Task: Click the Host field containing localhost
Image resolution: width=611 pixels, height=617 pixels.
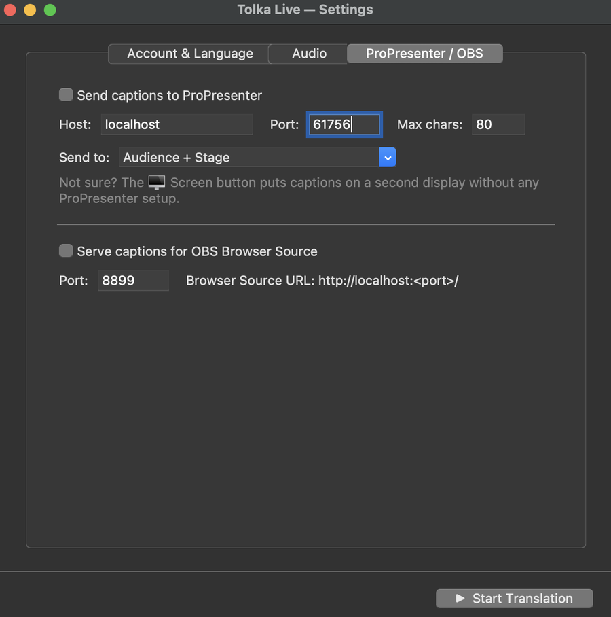Action: click(x=177, y=124)
